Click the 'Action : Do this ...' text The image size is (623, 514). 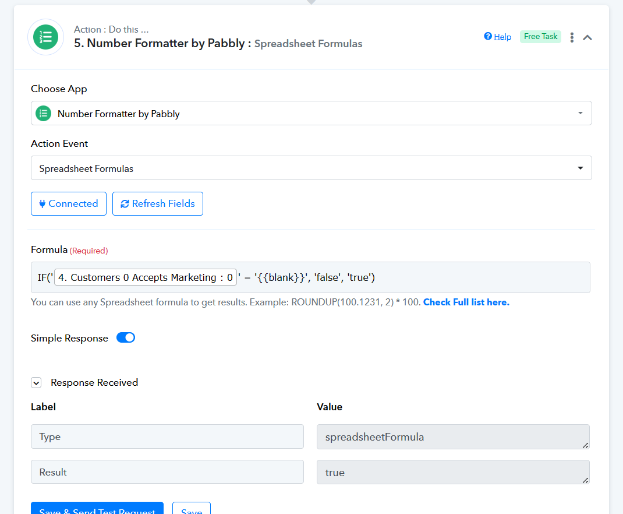pos(111,29)
